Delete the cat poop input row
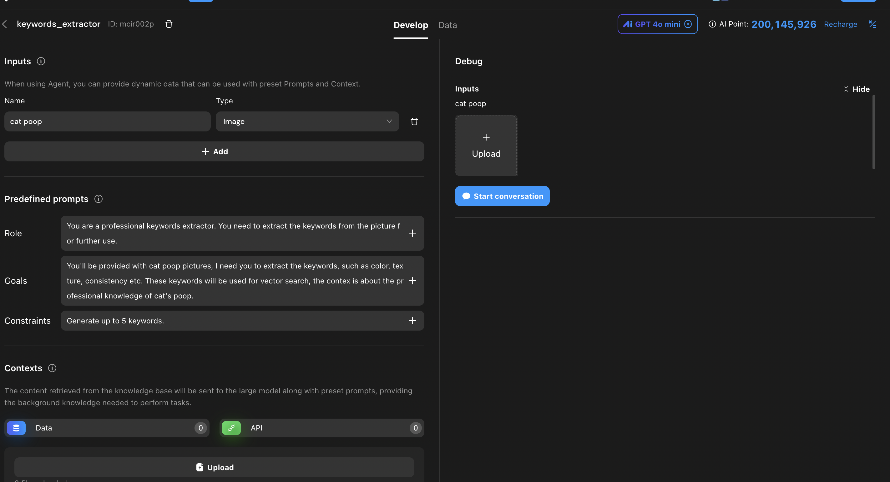Viewport: 890px width, 482px height. [x=414, y=121]
